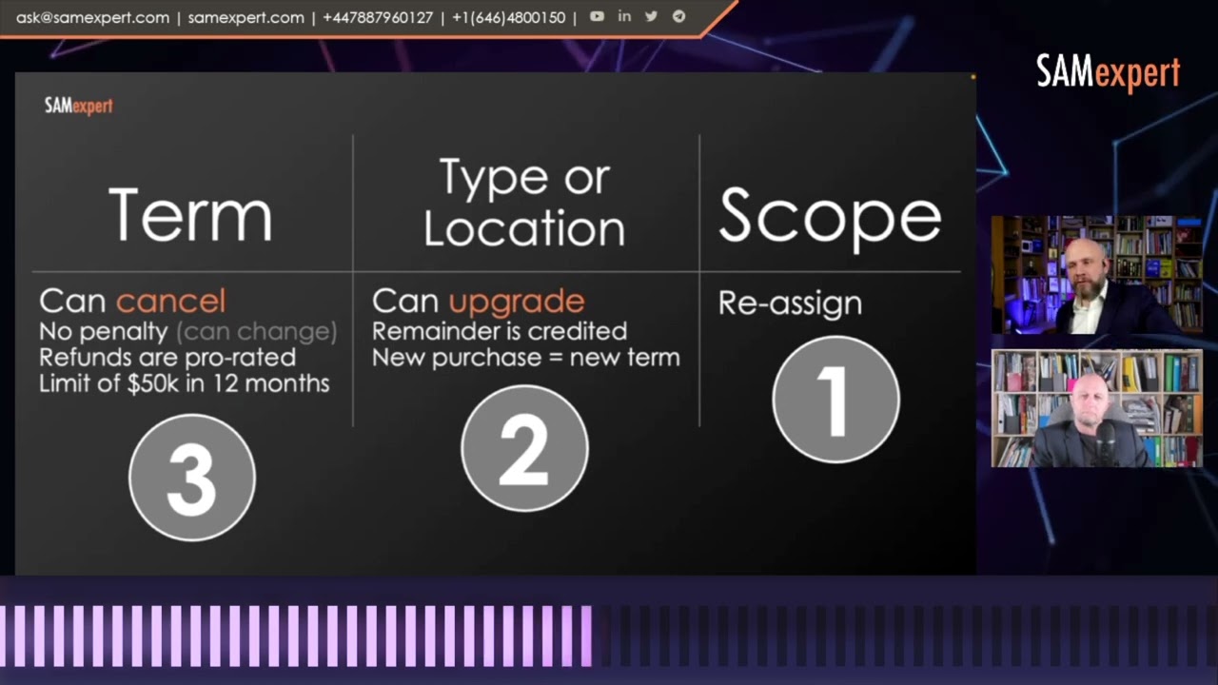The image size is (1218, 685).
Task: Click the small SAMexpert logo on slide
Action: [x=78, y=106]
